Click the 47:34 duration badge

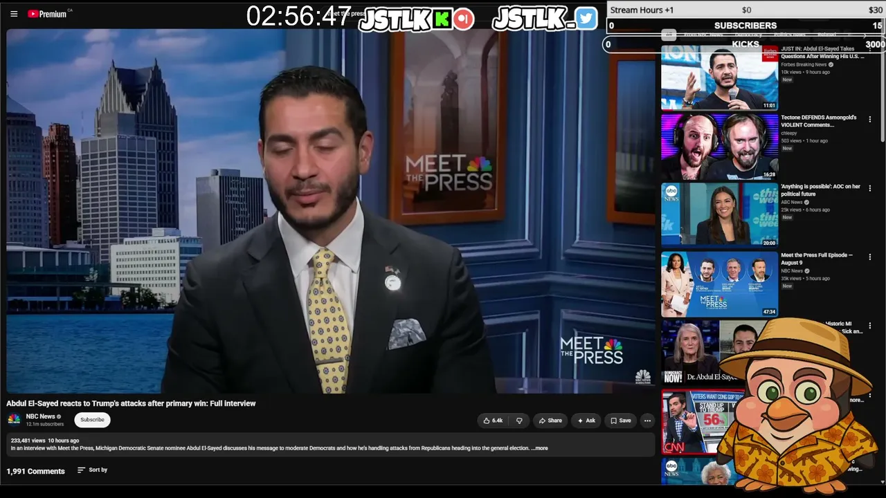tap(769, 312)
